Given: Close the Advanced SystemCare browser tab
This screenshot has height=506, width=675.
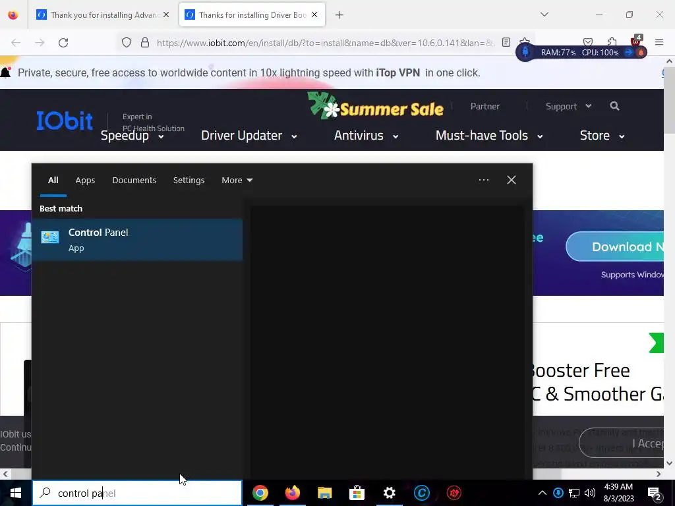Looking at the screenshot, I should [x=166, y=14].
